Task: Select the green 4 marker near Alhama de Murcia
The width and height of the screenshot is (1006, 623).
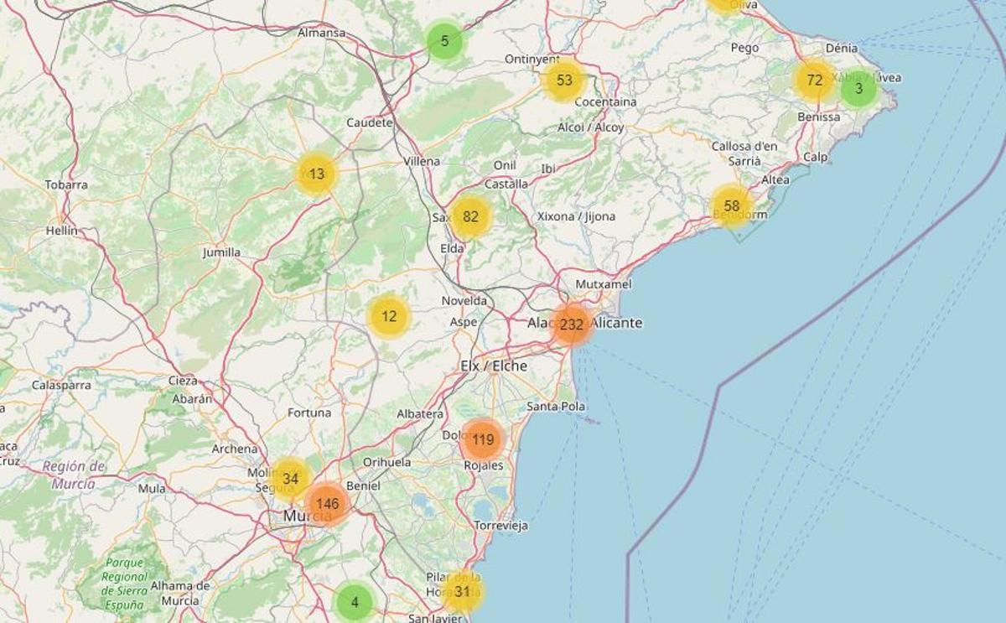Action: click(x=354, y=601)
